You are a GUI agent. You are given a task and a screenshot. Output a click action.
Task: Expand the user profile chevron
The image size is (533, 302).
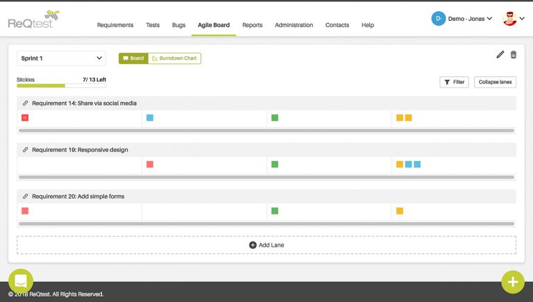(522, 19)
